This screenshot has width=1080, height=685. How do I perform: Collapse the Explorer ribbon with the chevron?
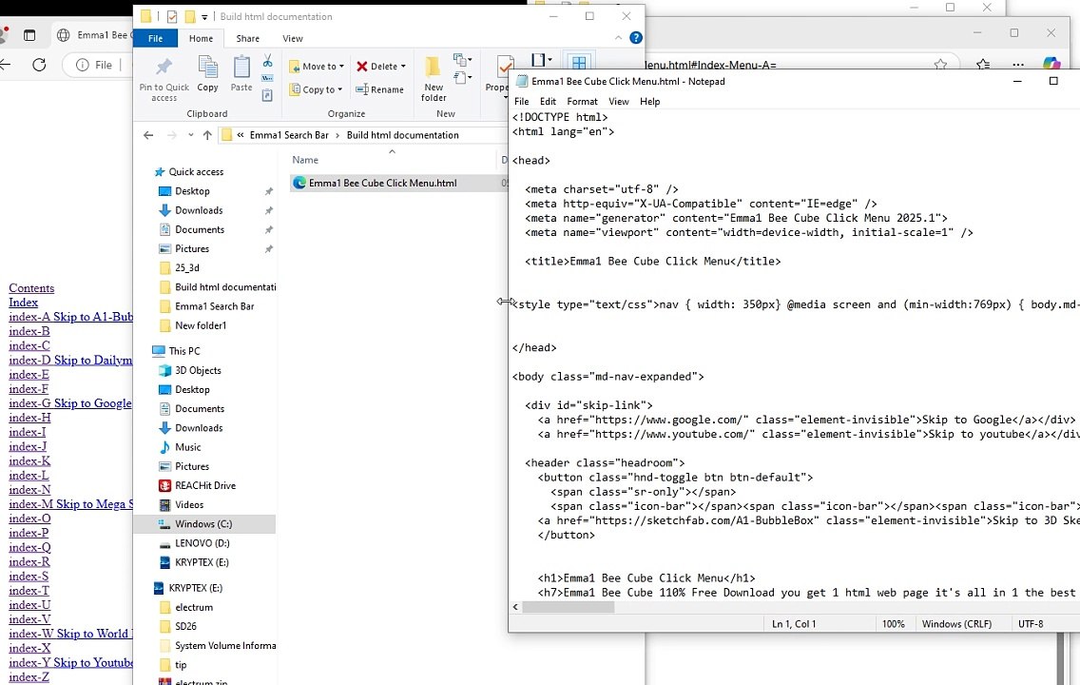pyautogui.click(x=618, y=38)
